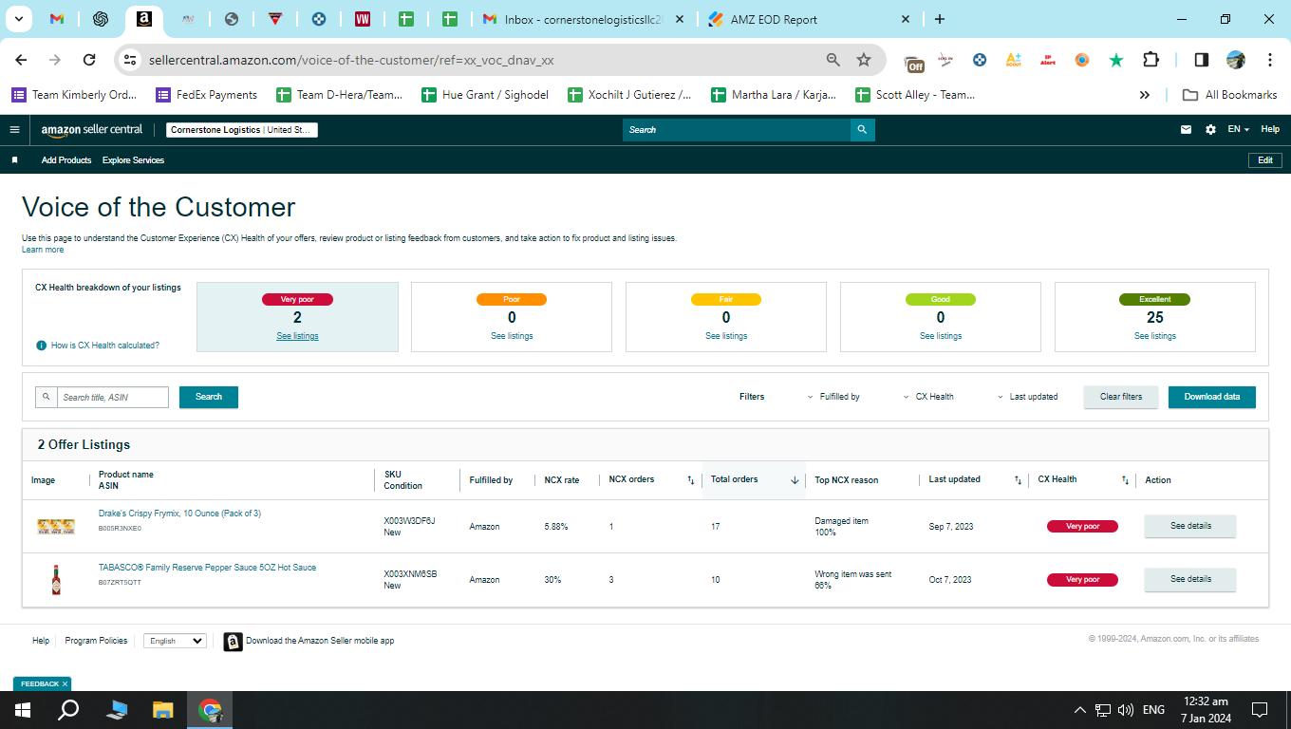
Task: Switch to the Inbox cornerstonelogistics tab
Action: [584, 19]
